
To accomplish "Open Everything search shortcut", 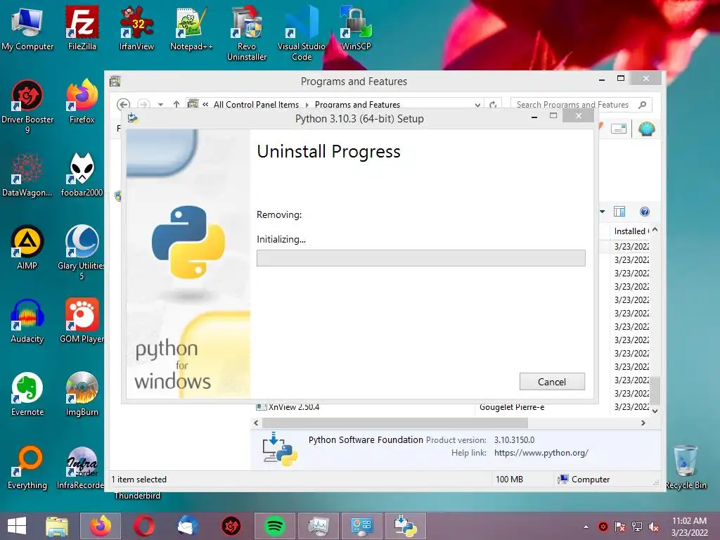I will click(x=27, y=467).
